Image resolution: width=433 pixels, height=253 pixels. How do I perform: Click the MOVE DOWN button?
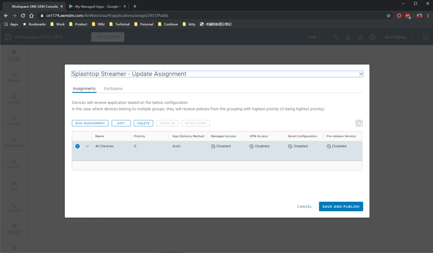tap(196, 123)
